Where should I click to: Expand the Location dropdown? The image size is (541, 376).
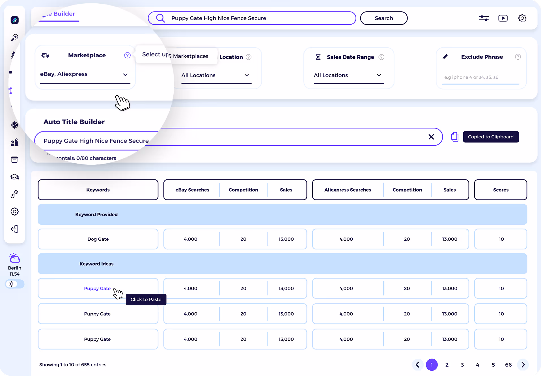click(x=216, y=76)
